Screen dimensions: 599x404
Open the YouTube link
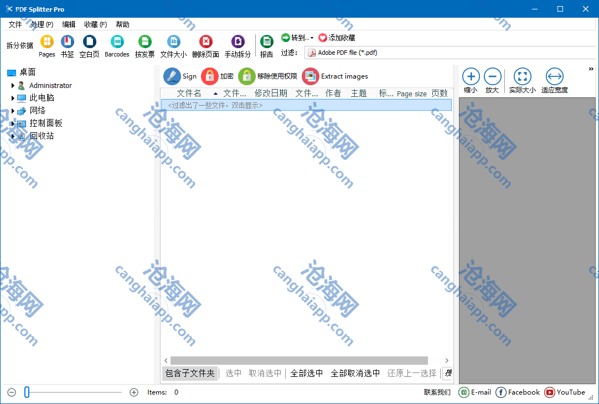pyautogui.click(x=565, y=392)
